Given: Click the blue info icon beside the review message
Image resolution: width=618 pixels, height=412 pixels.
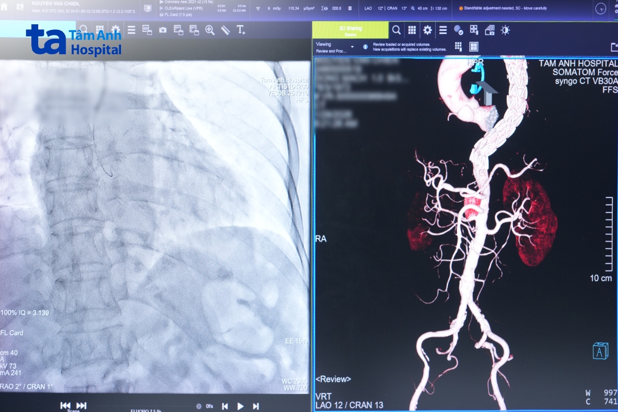Looking at the screenshot, I should pyautogui.click(x=365, y=46).
